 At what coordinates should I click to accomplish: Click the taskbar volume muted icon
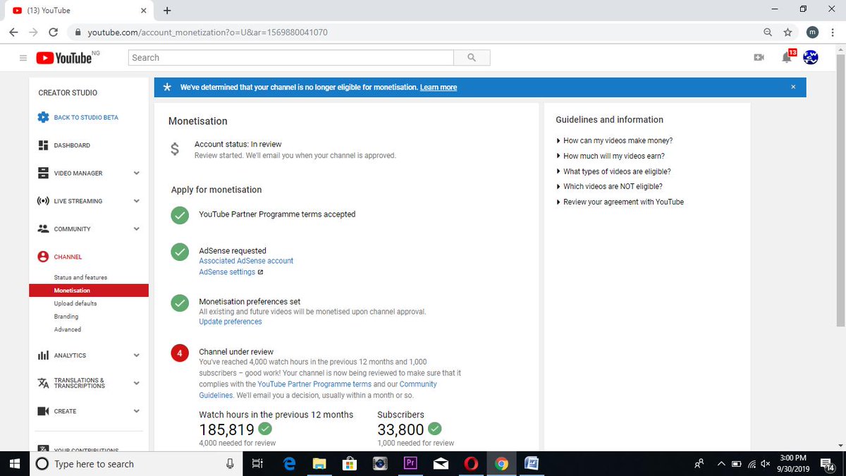point(766,463)
